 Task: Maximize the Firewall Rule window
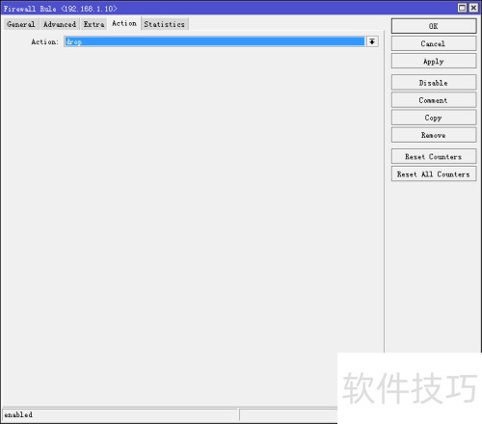coord(462,8)
